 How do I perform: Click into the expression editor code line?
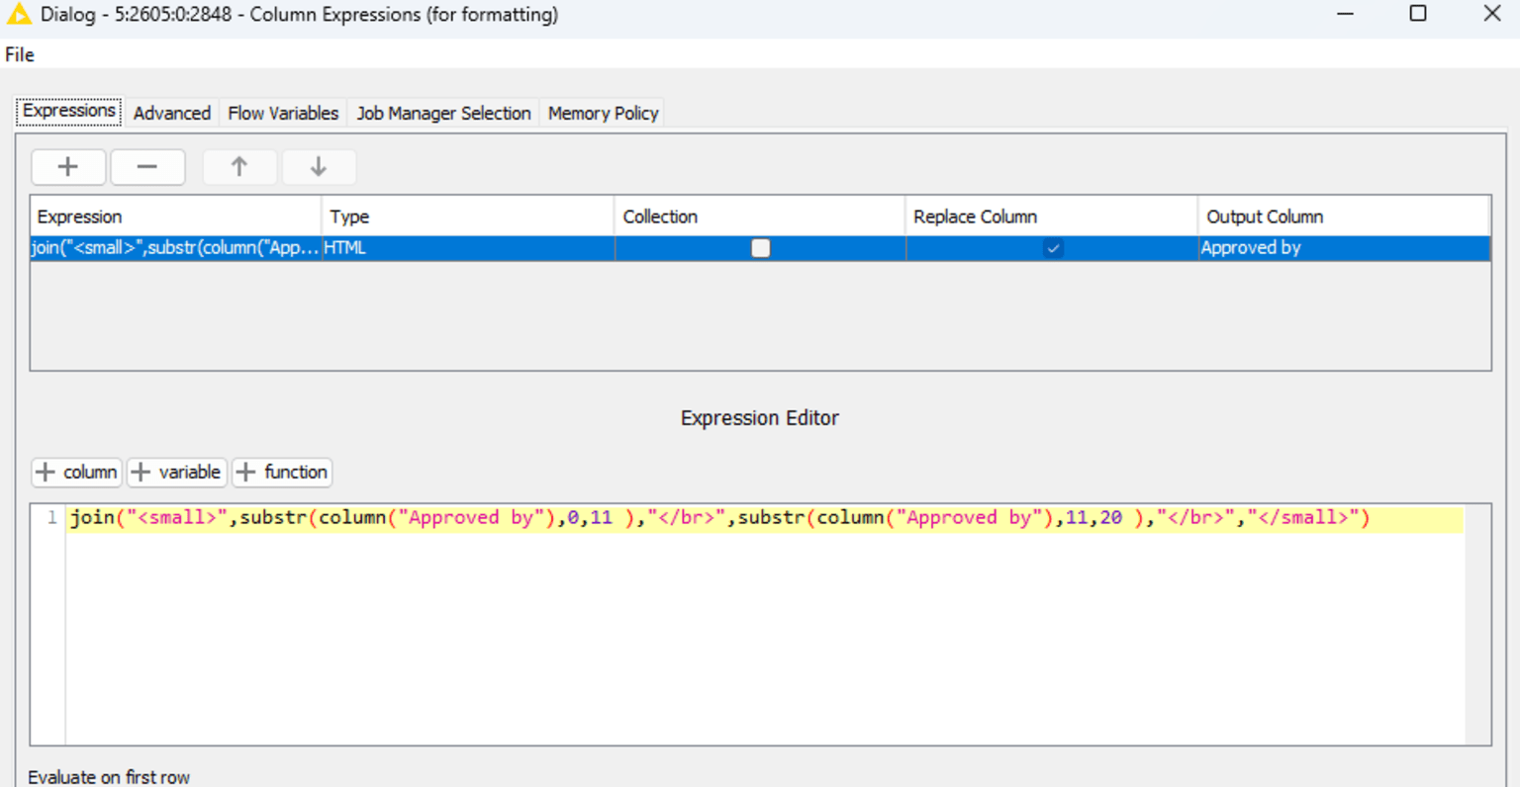(x=765, y=518)
